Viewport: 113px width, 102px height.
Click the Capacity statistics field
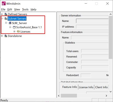coord(95,67)
